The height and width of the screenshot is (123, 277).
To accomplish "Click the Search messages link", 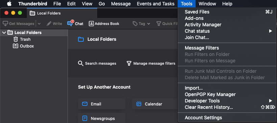I will 97,63.
